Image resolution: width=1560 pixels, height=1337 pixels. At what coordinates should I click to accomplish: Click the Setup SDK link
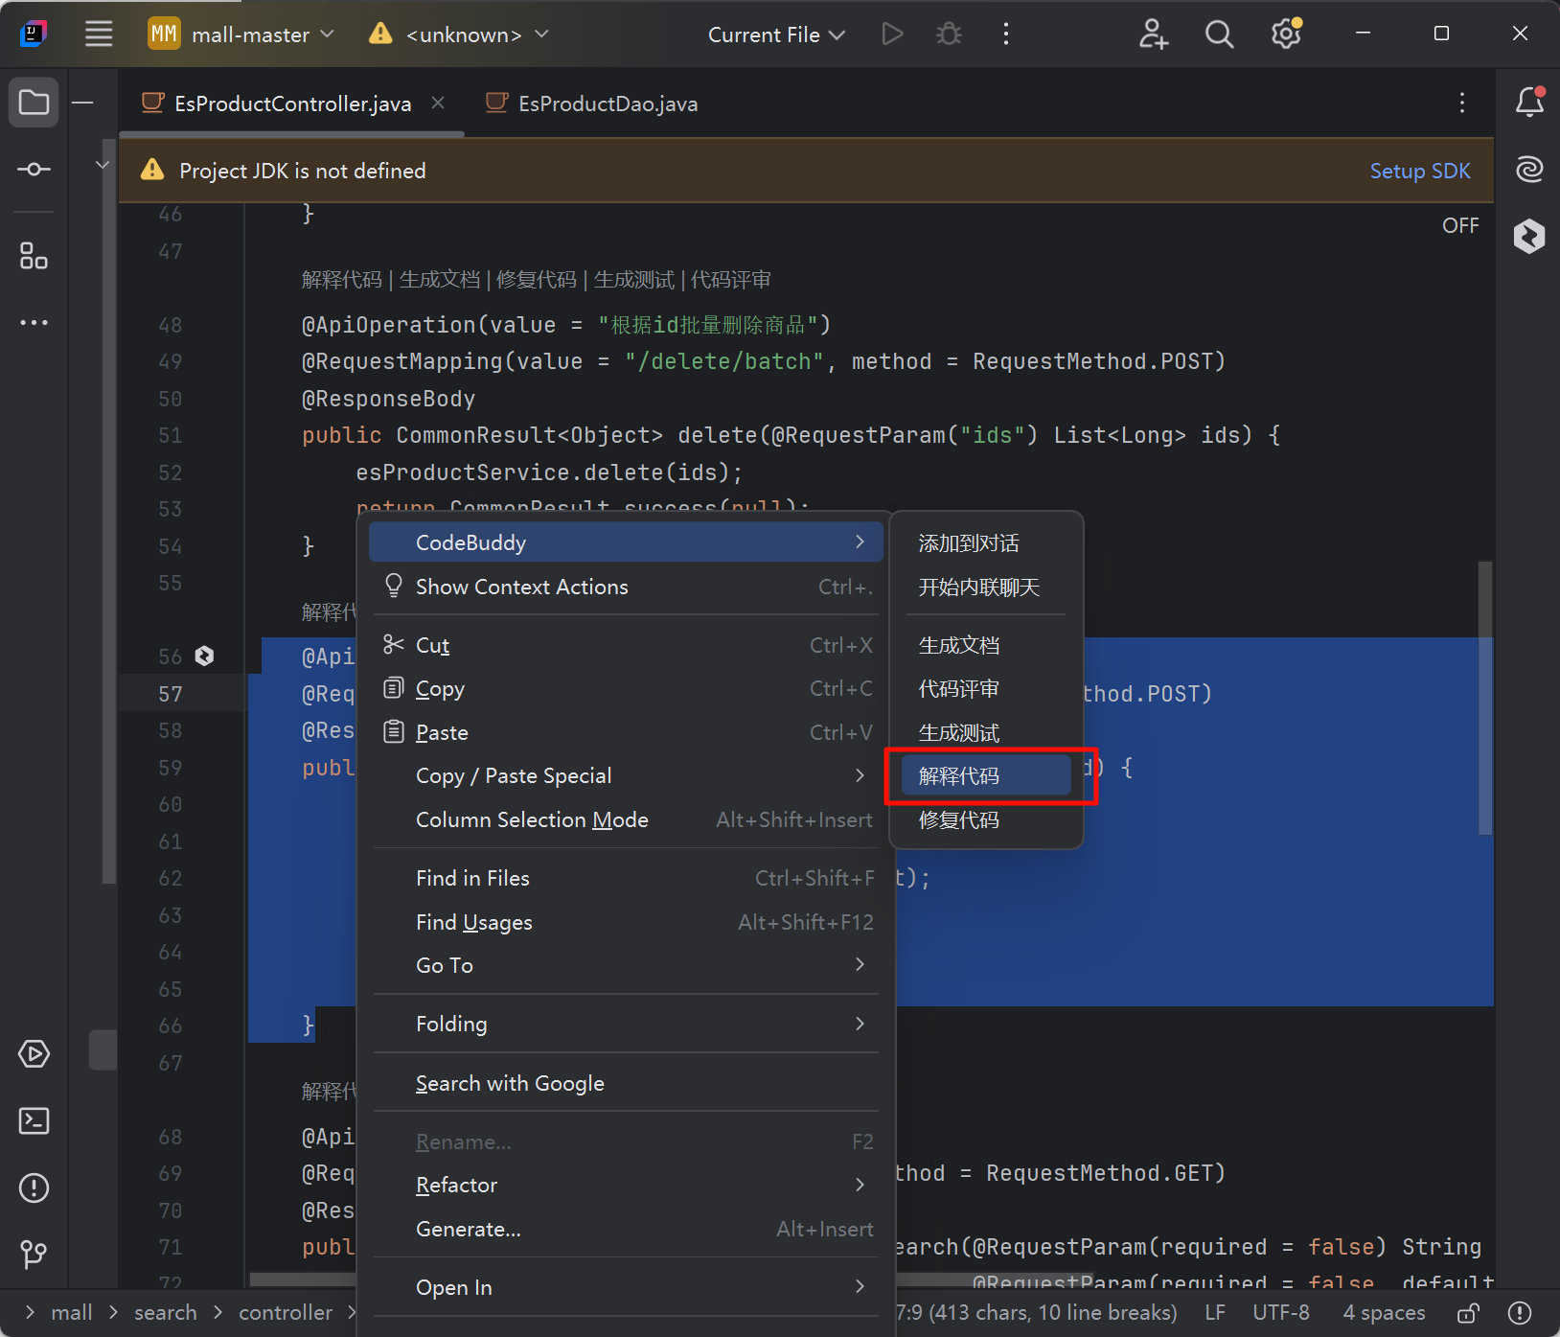(x=1419, y=171)
